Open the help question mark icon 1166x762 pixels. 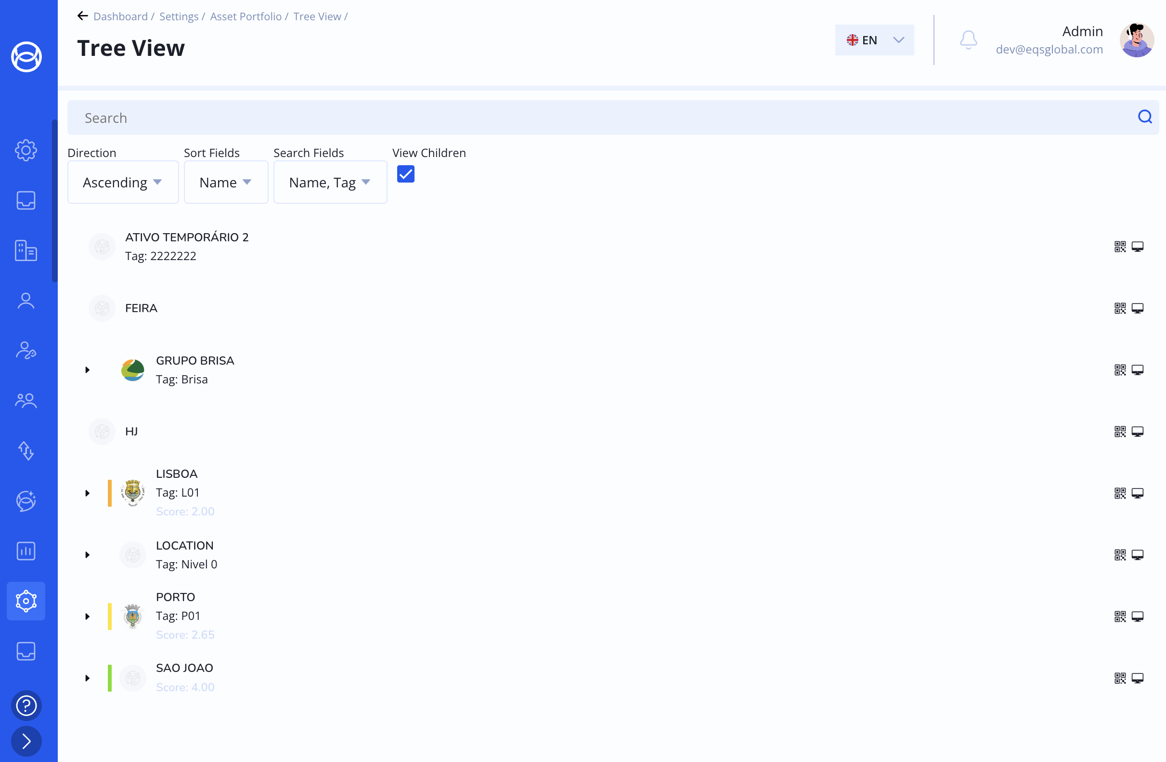click(x=26, y=706)
